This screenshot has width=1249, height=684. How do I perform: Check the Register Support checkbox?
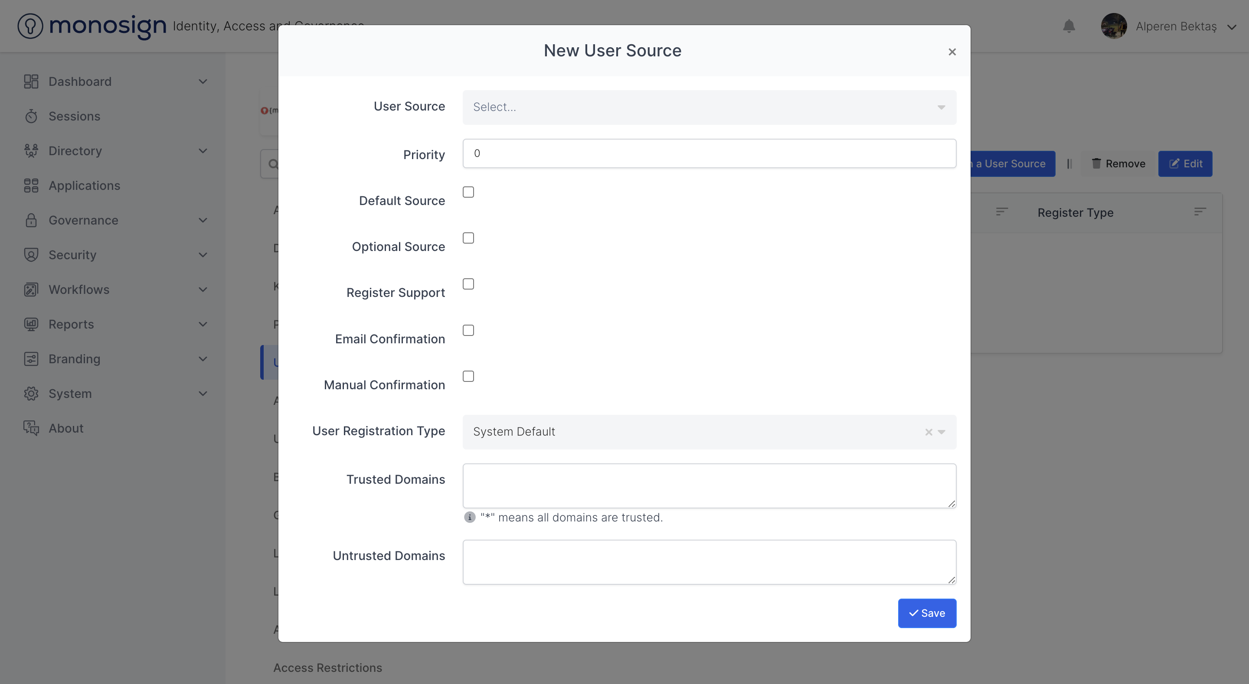(468, 284)
